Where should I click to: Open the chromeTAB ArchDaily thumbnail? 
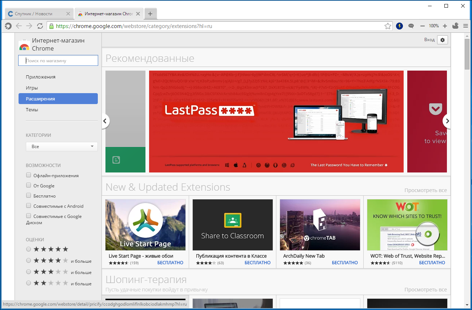pos(320,224)
